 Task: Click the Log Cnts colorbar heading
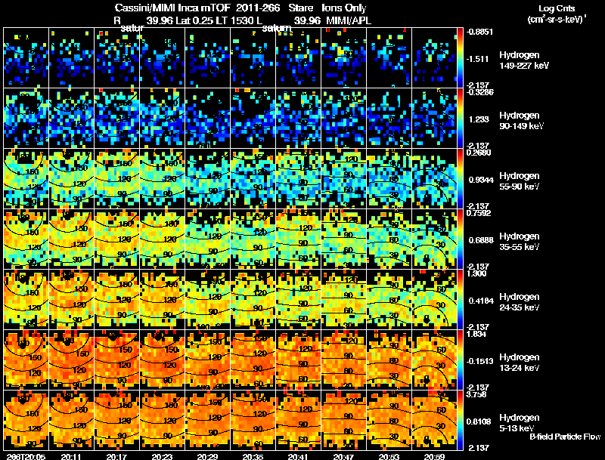tap(557, 8)
